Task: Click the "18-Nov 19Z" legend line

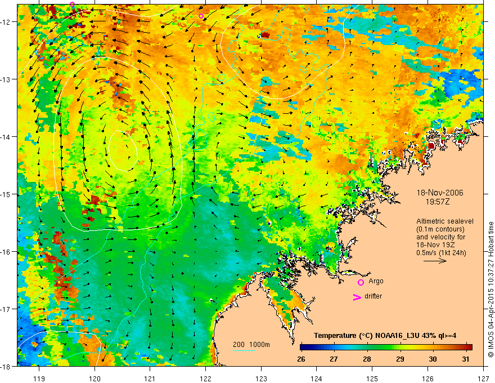Action: tap(434, 245)
